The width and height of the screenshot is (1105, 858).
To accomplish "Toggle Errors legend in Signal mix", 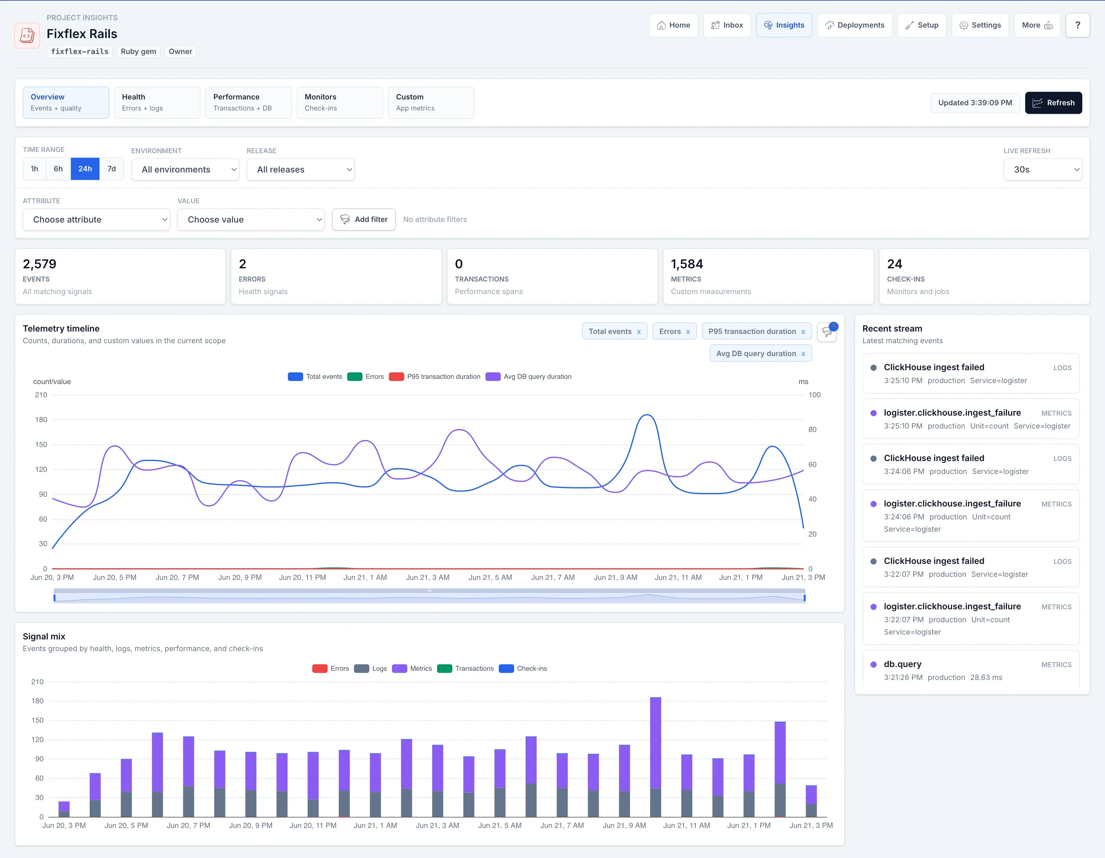I will (x=330, y=669).
